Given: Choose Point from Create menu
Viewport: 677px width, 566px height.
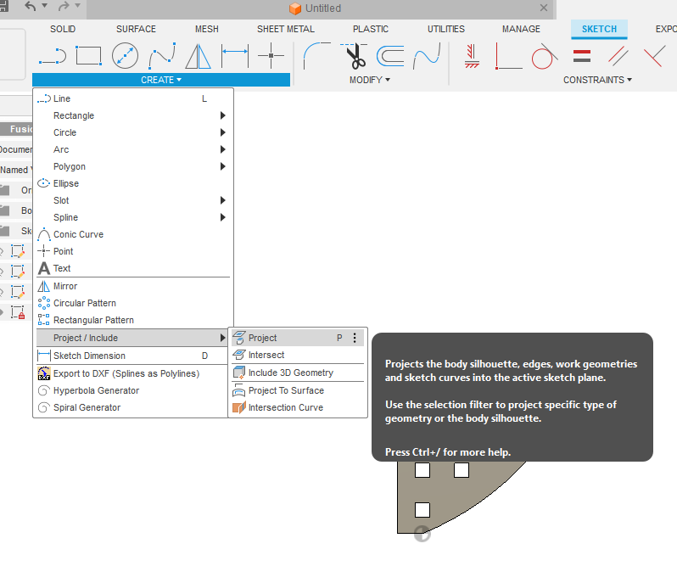Looking at the screenshot, I should click(x=133, y=251).
